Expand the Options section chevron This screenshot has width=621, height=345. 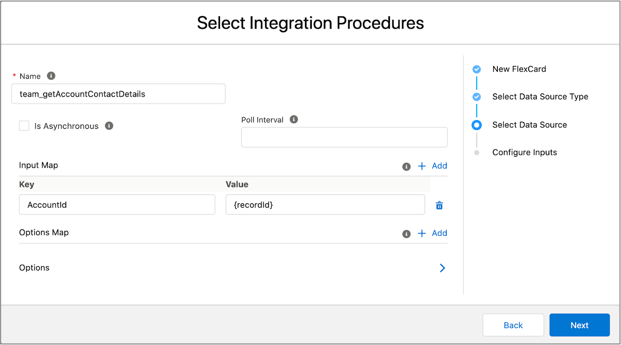click(442, 268)
